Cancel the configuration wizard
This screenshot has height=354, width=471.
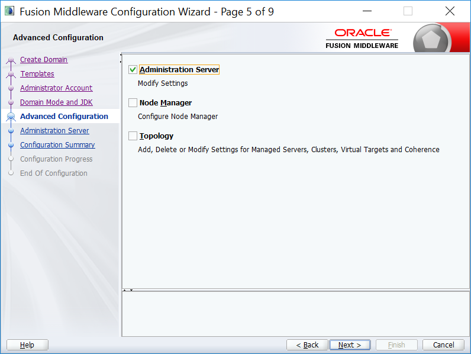443,345
